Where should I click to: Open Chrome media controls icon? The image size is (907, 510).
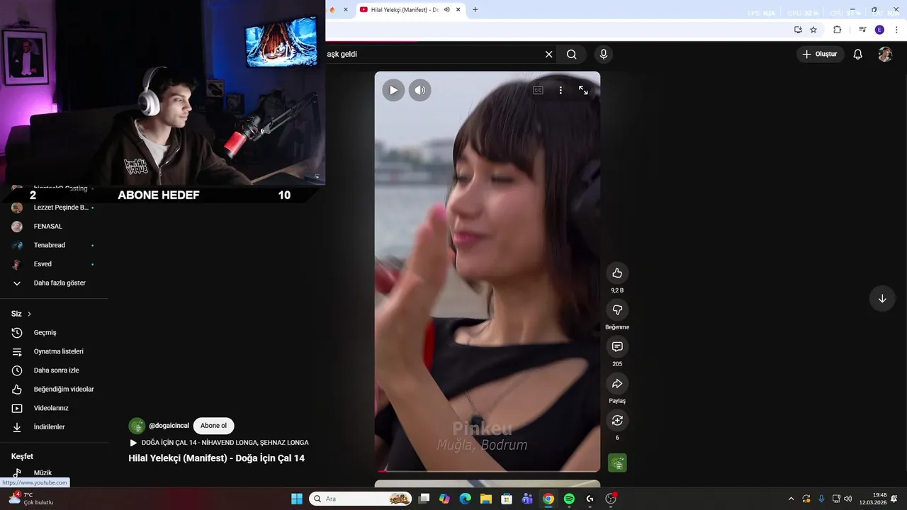(862, 30)
